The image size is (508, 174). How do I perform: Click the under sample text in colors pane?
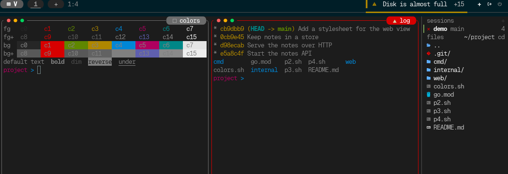coord(127,62)
